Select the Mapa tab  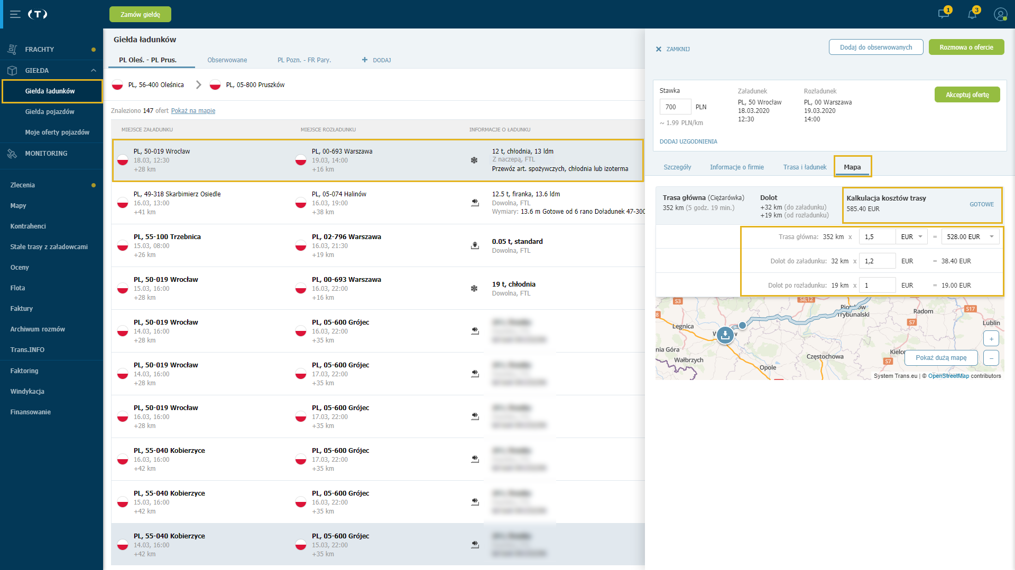point(852,167)
